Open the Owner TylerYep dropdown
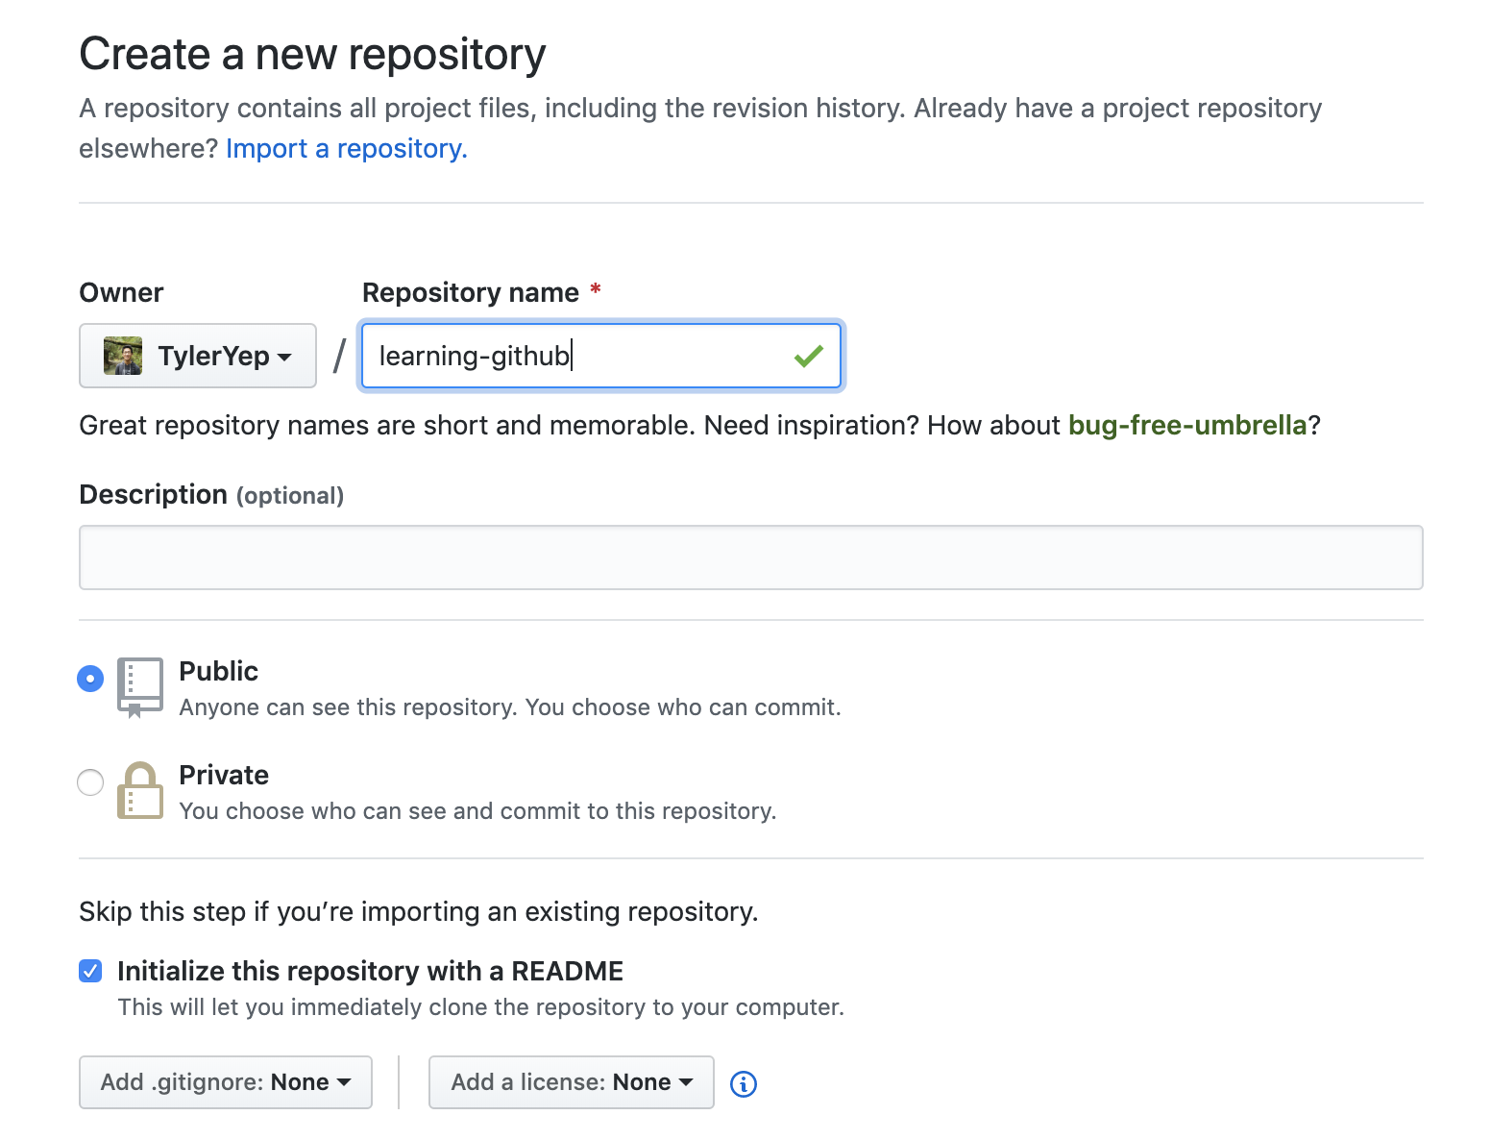1491x1140 pixels. pyautogui.click(x=198, y=356)
